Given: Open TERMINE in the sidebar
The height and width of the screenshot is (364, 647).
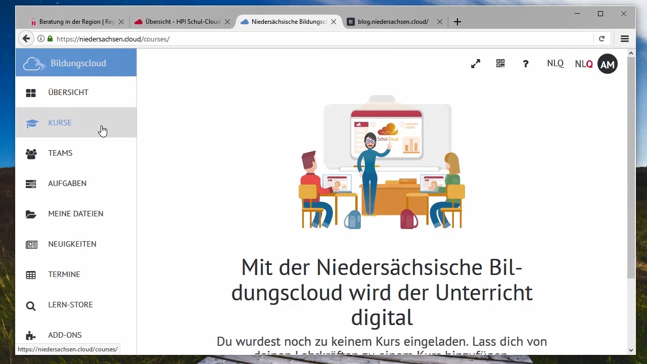Looking at the screenshot, I should pos(76,274).
